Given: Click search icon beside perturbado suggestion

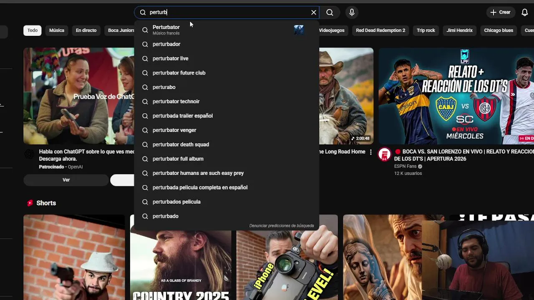Looking at the screenshot, I should (x=145, y=216).
